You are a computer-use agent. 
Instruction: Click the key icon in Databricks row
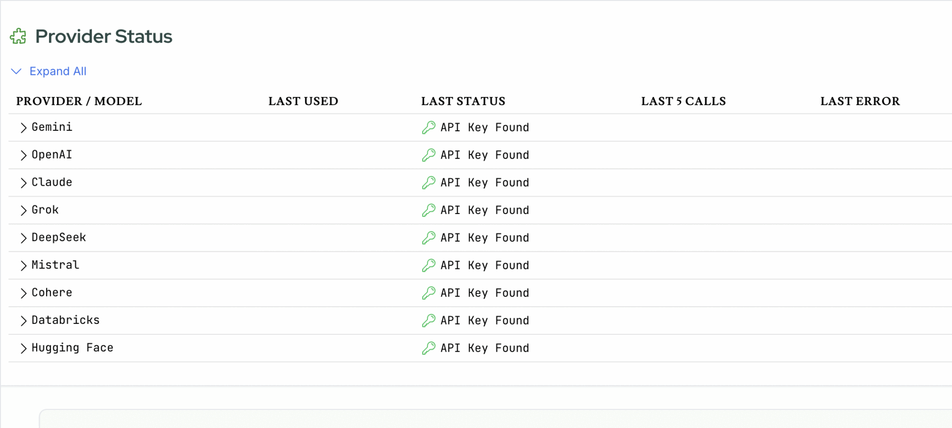pos(429,321)
